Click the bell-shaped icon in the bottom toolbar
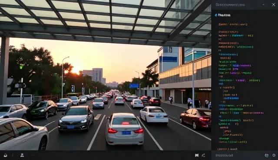278x160 pixels. (6, 155)
